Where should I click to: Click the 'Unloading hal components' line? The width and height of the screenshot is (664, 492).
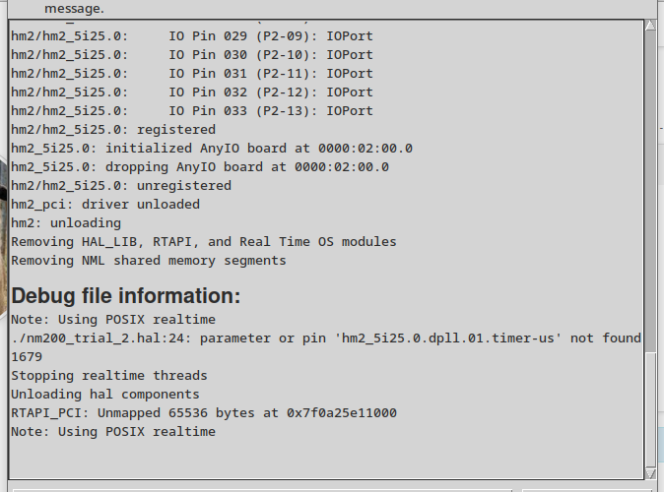click(105, 395)
